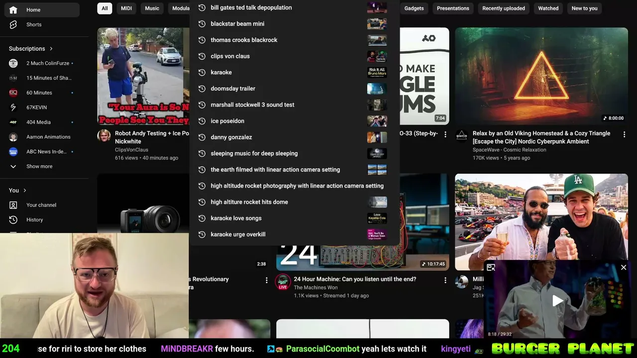The width and height of the screenshot is (637, 358).
Task: Click history clock icon beside 'danny gonzalez'
Action: coord(202,137)
